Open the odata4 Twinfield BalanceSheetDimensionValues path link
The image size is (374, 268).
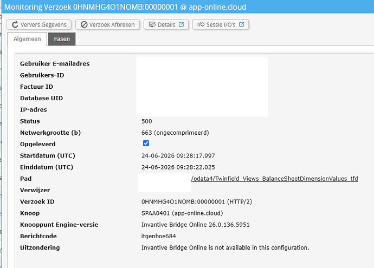click(274, 179)
